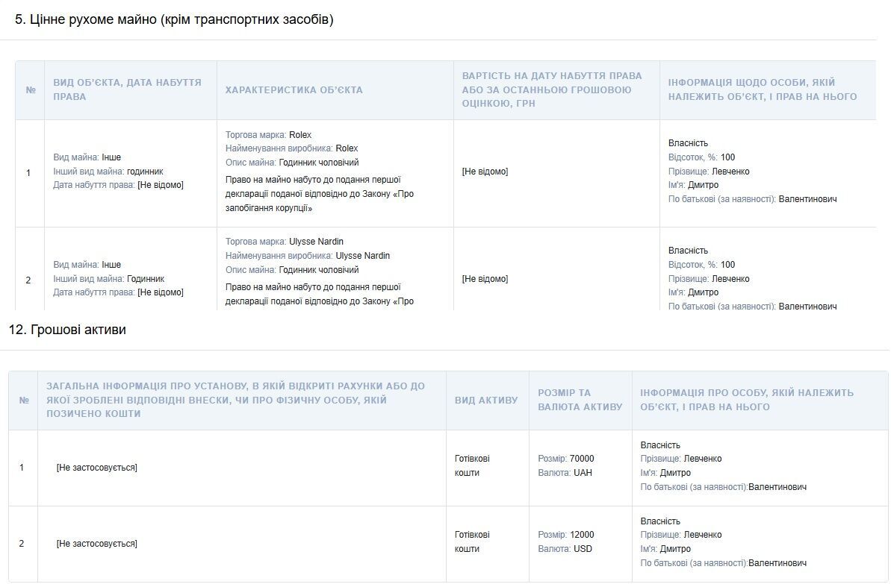
Task: Click the Rolex trademark value
Action: [300, 135]
